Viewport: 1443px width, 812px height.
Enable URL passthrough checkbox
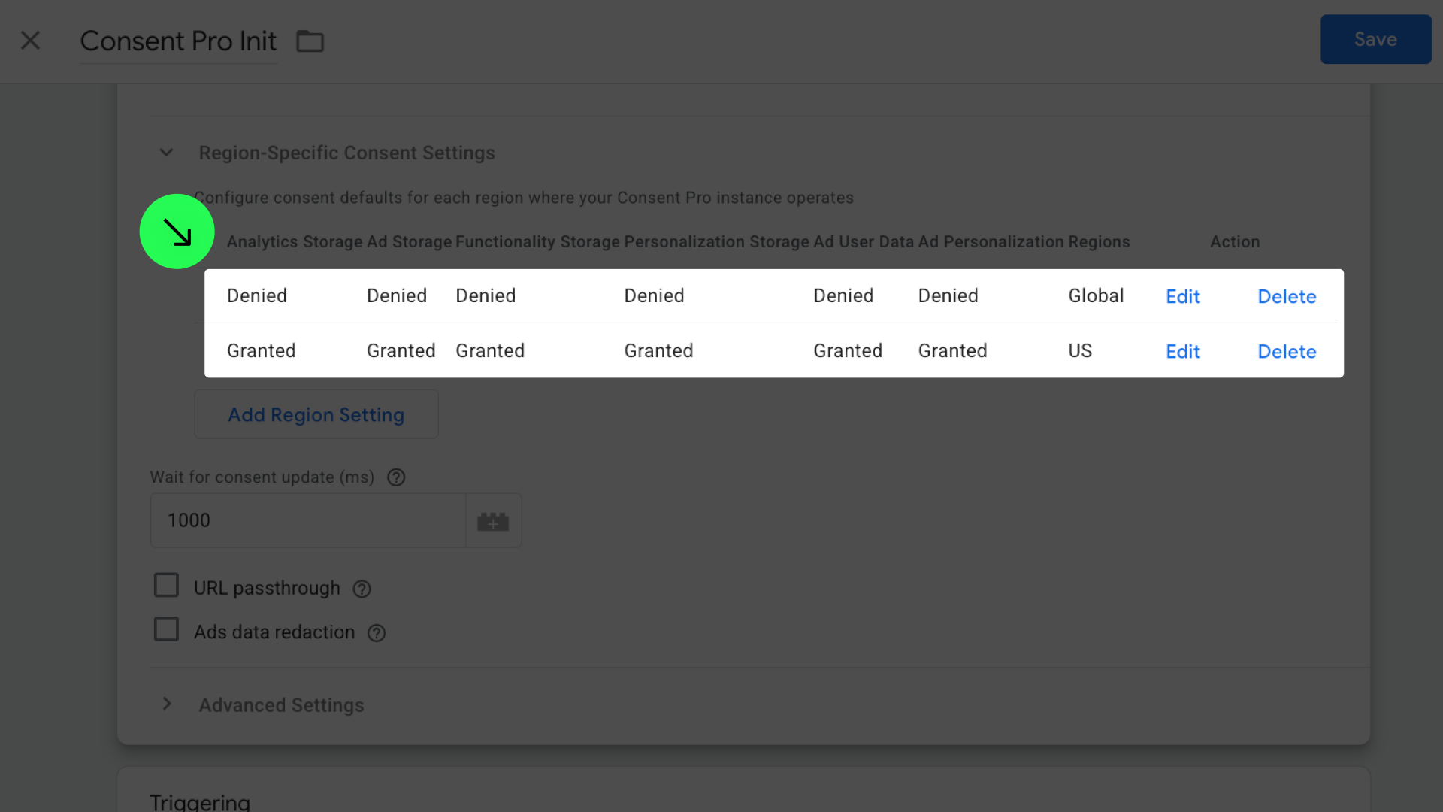pyautogui.click(x=166, y=585)
